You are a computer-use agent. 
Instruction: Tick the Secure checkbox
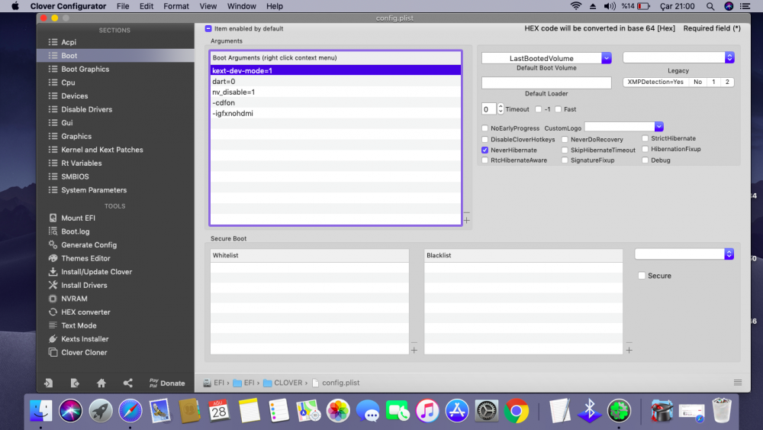click(x=642, y=276)
